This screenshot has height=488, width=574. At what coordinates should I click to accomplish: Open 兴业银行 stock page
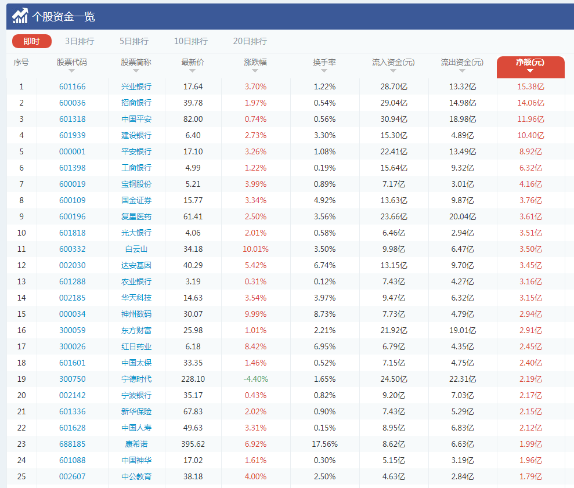pos(136,87)
